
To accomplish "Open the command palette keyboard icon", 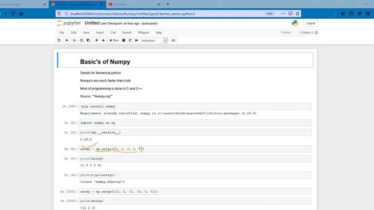I will click(174, 40).
